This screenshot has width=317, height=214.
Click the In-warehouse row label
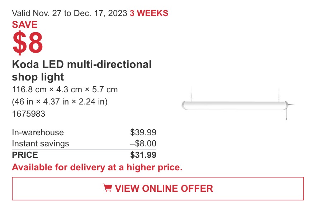[38, 132]
